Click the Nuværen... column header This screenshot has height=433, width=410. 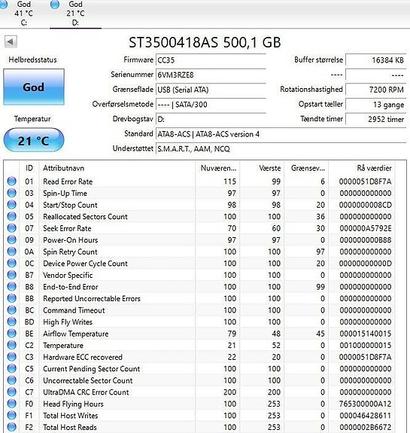pos(217,168)
